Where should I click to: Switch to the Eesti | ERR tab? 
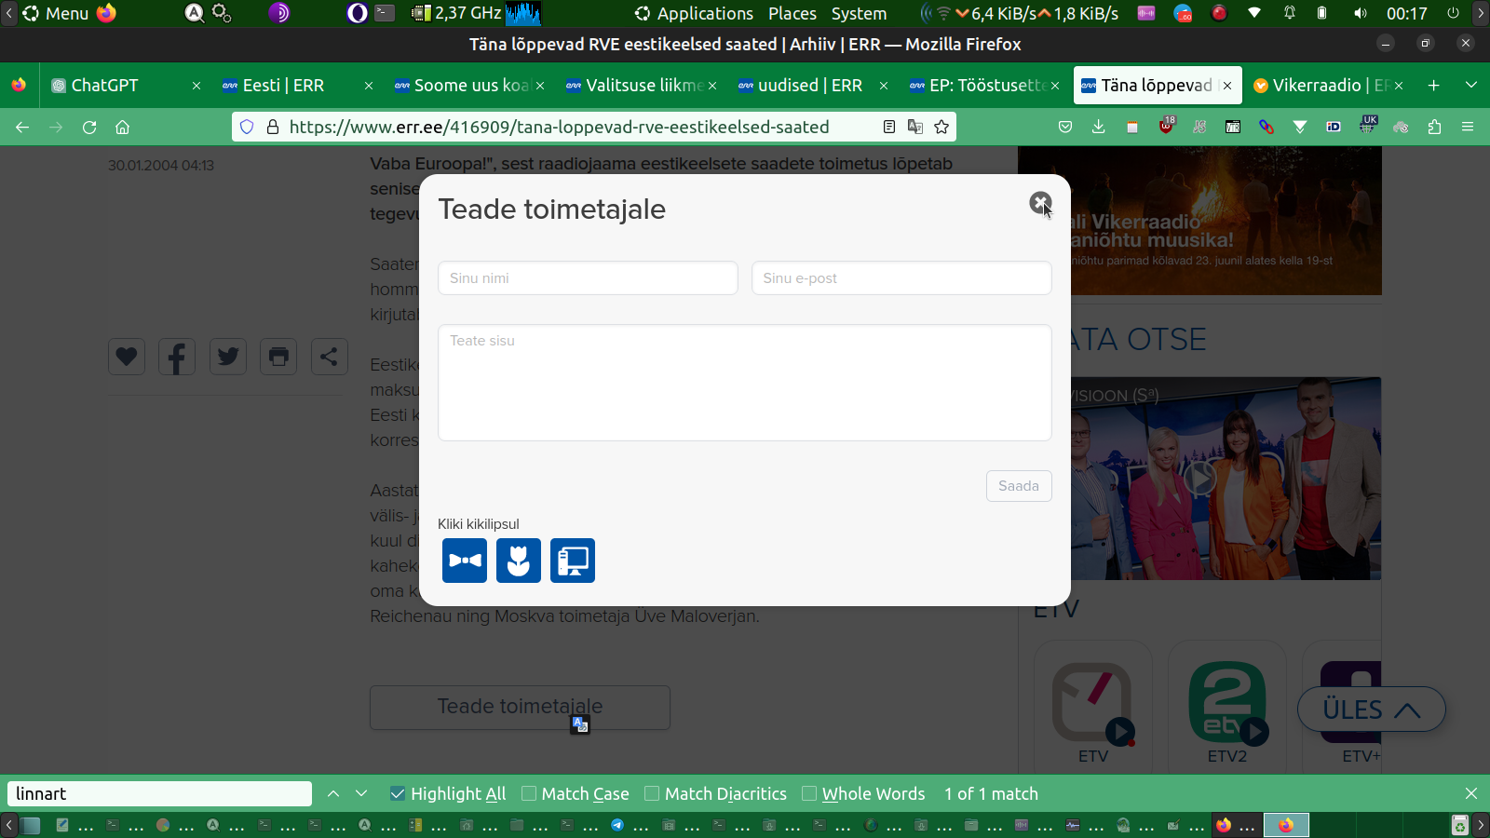click(x=297, y=86)
